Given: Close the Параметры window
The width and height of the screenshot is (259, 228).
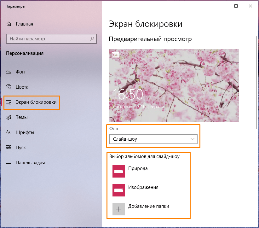Looking at the screenshot, I should [250, 6].
